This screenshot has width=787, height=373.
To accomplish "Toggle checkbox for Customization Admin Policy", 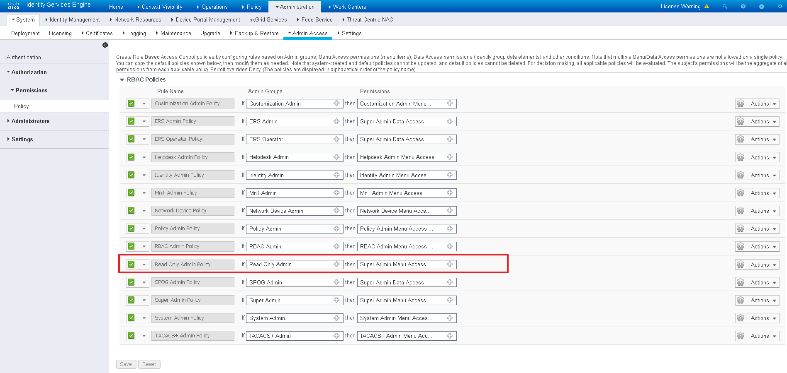I will [x=131, y=103].
